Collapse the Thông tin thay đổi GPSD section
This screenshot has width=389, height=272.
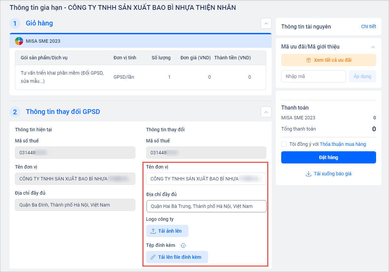(266, 112)
